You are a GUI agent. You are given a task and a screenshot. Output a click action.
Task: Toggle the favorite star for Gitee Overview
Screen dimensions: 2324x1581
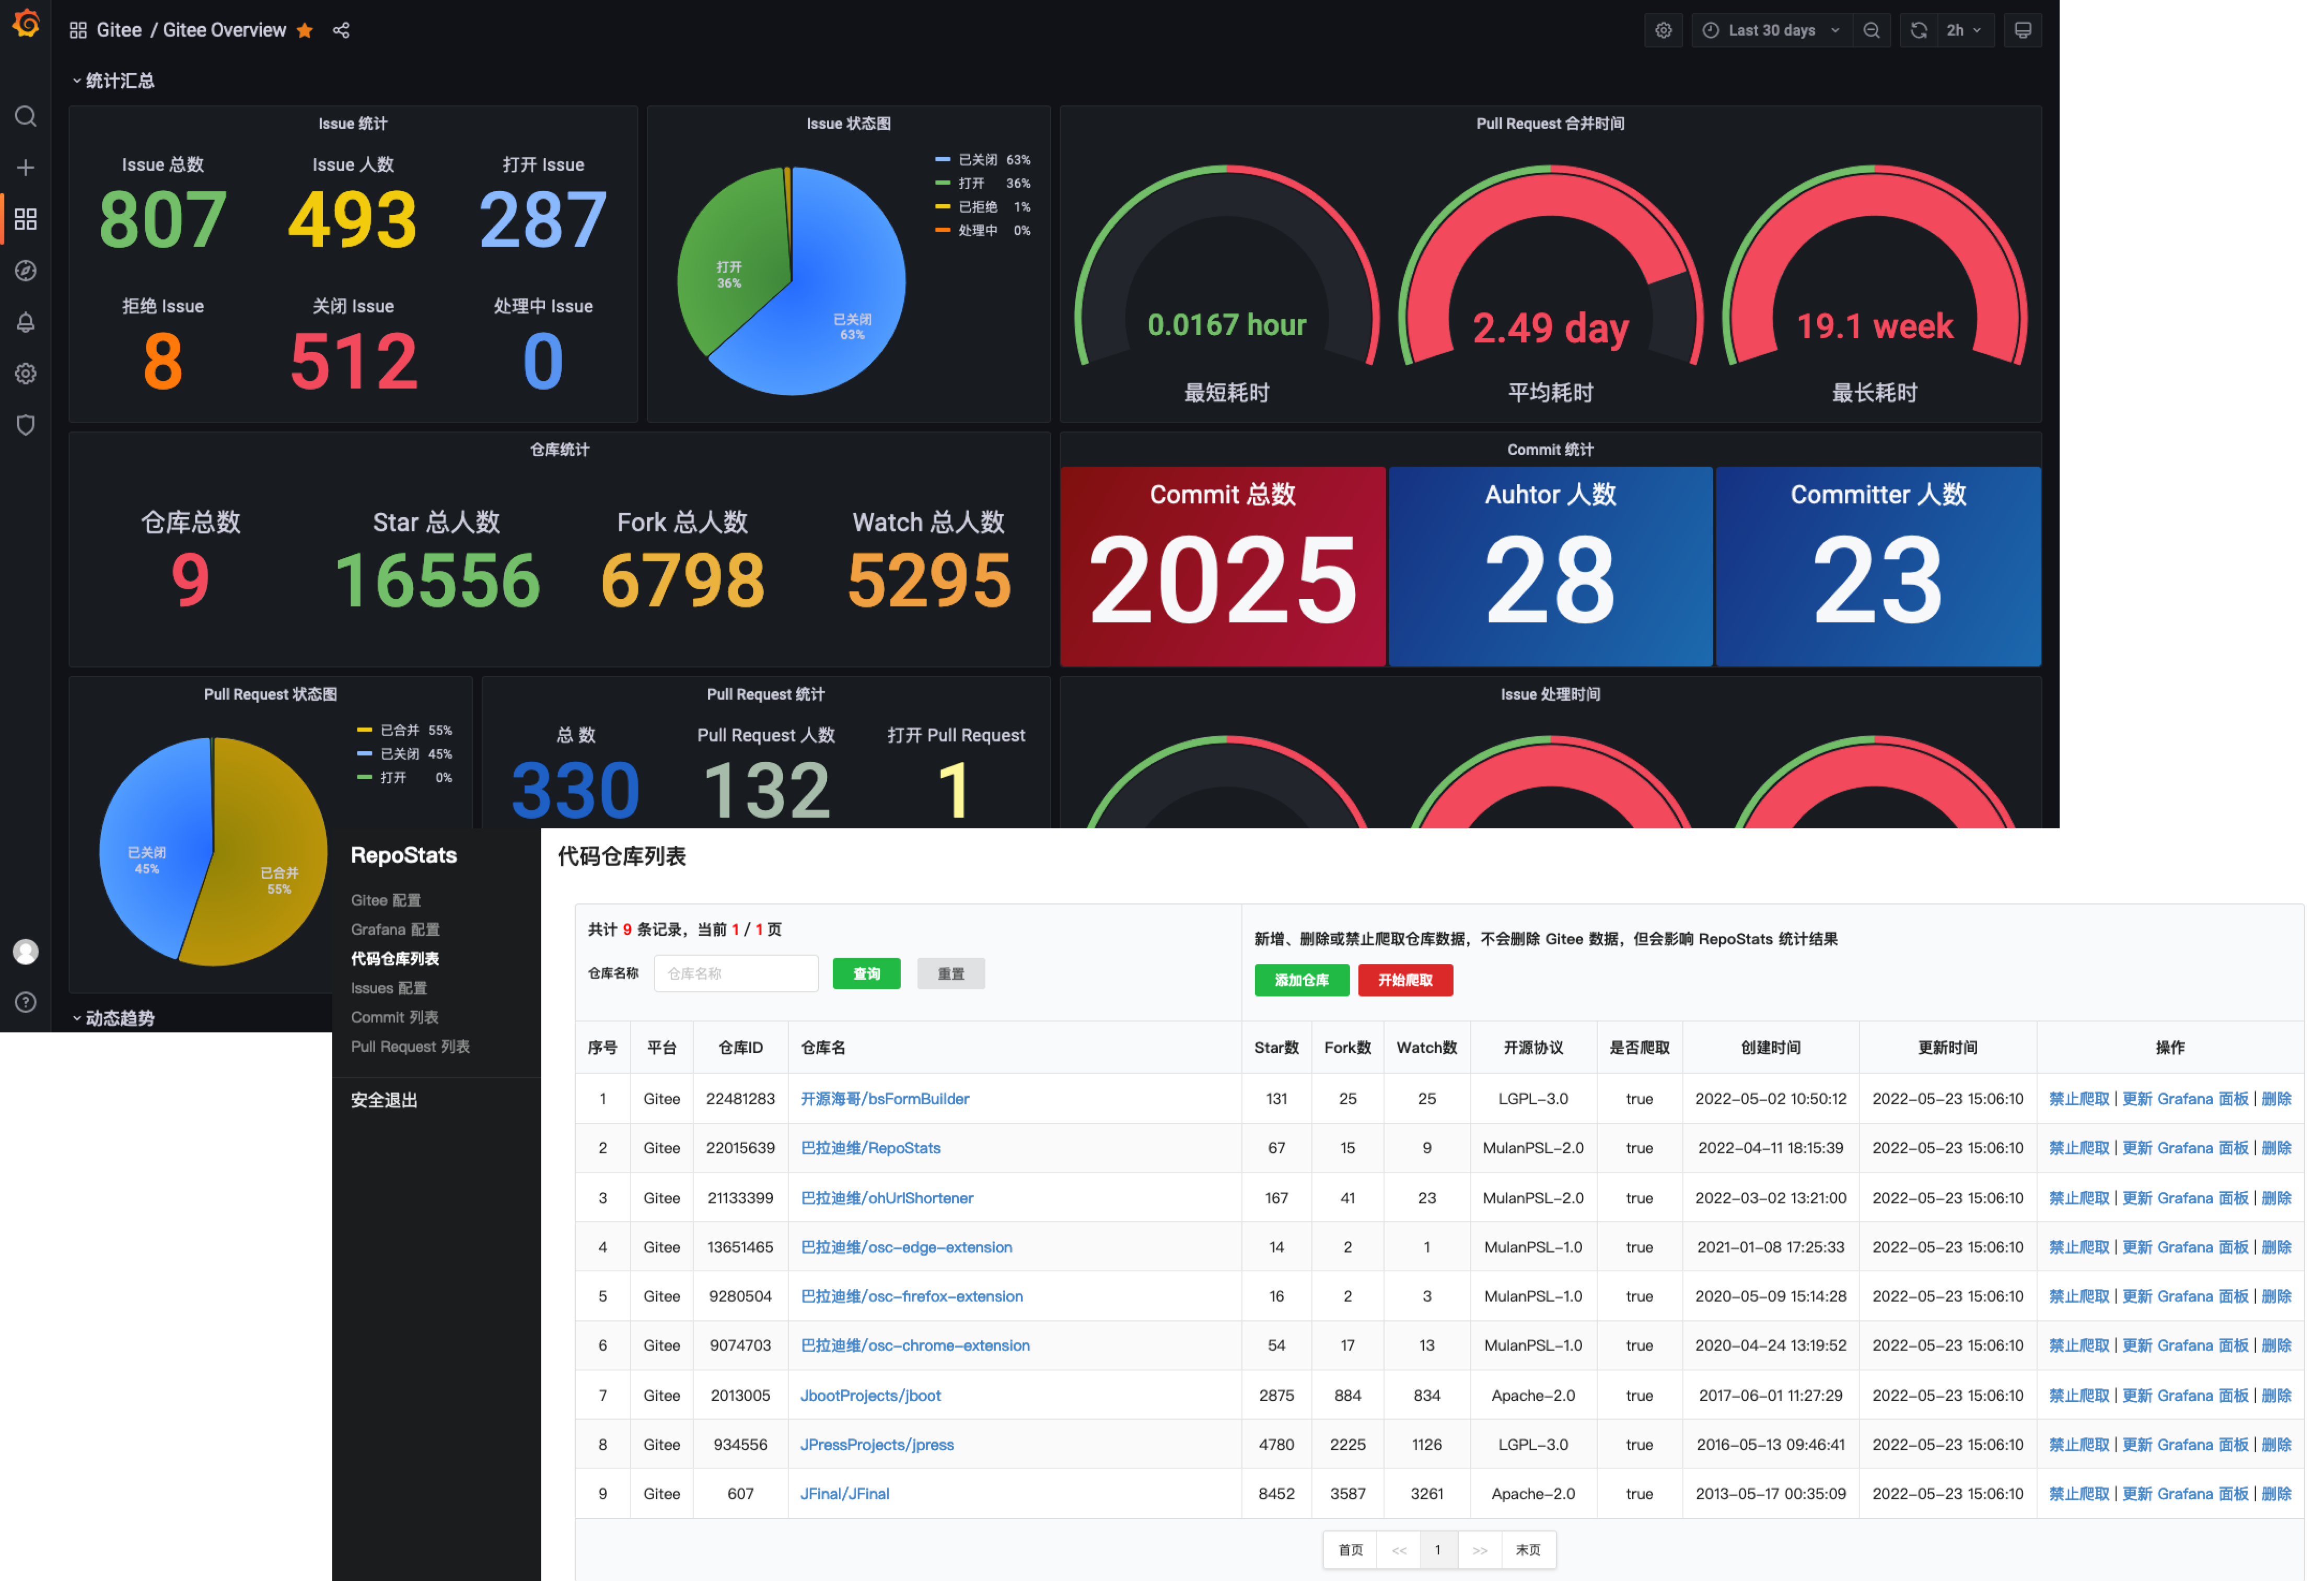point(305,30)
